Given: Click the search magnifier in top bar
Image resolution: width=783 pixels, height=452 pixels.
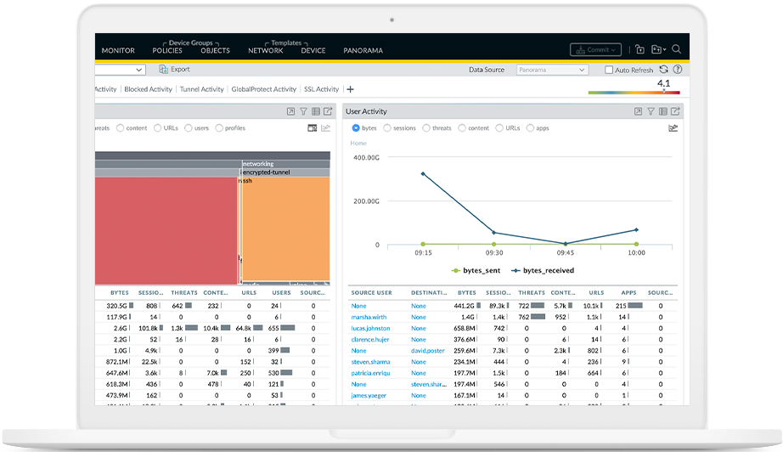Looking at the screenshot, I should click(677, 50).
